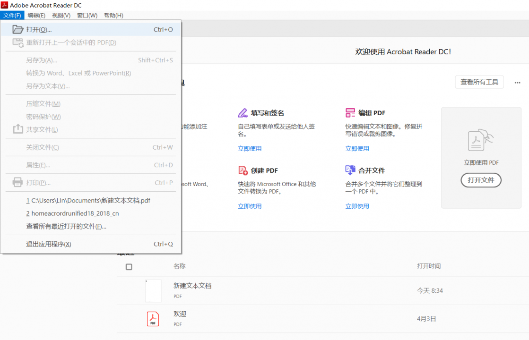The image size is (529, 340).
Task: Choose 查看所有最近打开的文件(F)...
Action: click(91, 227)
